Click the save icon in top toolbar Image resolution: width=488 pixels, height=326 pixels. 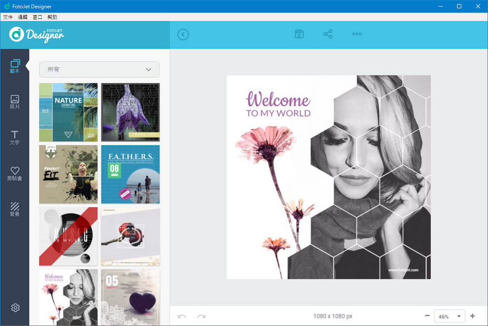point(299,34)
